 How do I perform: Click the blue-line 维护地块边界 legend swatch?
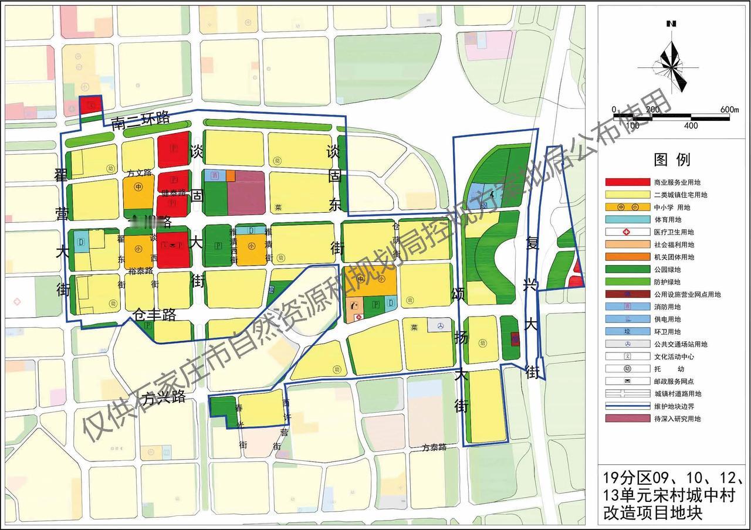tap(627, 406)
